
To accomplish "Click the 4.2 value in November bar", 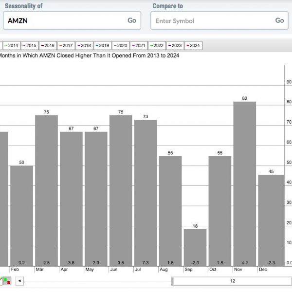I will [x=244, y=263].
